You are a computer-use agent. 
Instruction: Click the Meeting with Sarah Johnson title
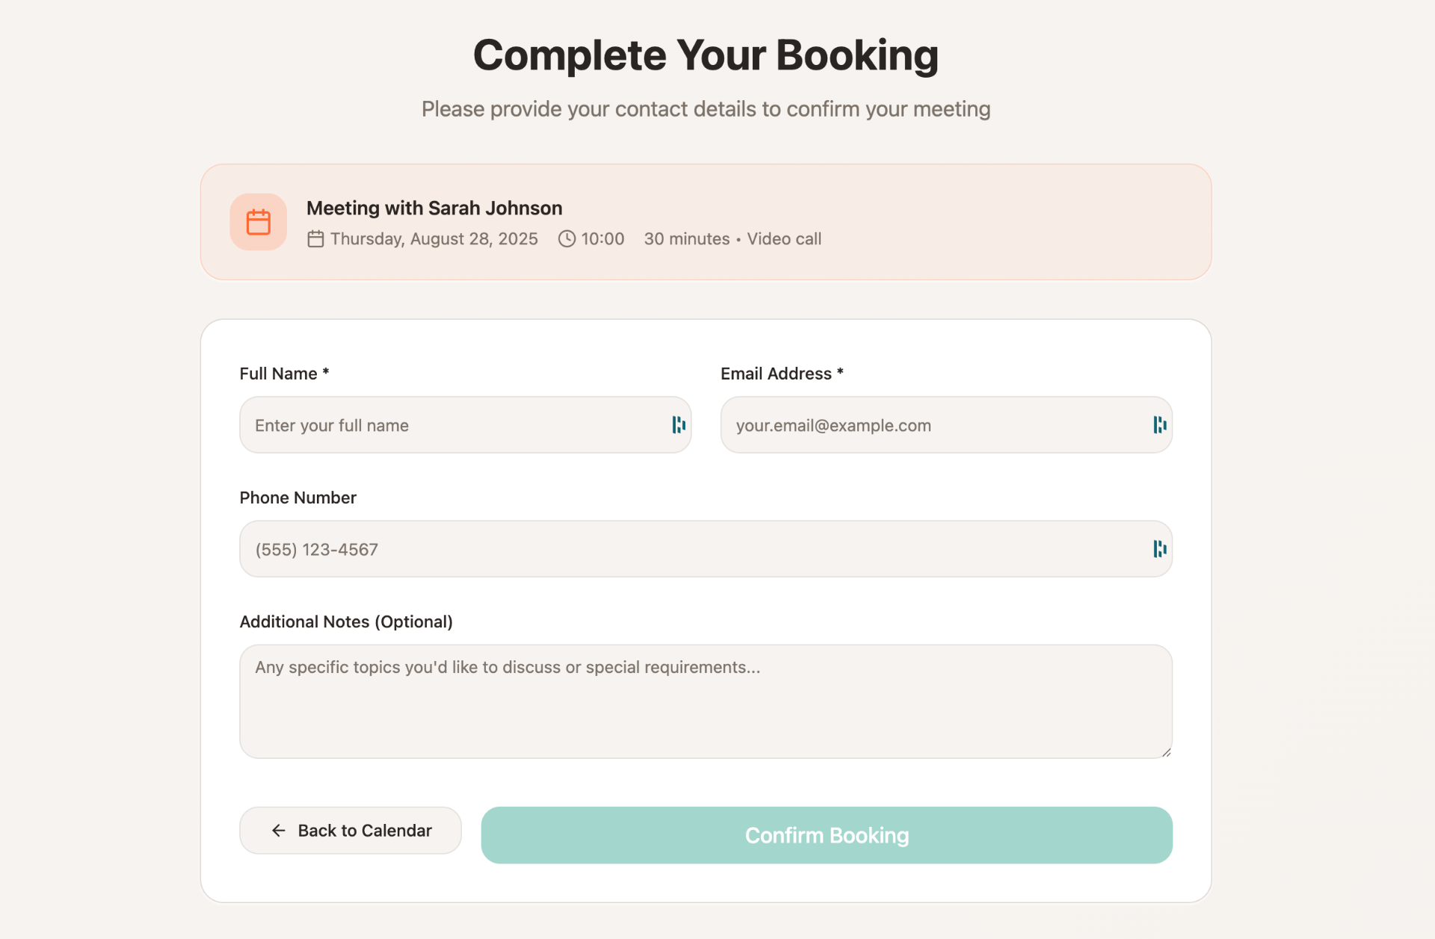click(x=434, y=208)
